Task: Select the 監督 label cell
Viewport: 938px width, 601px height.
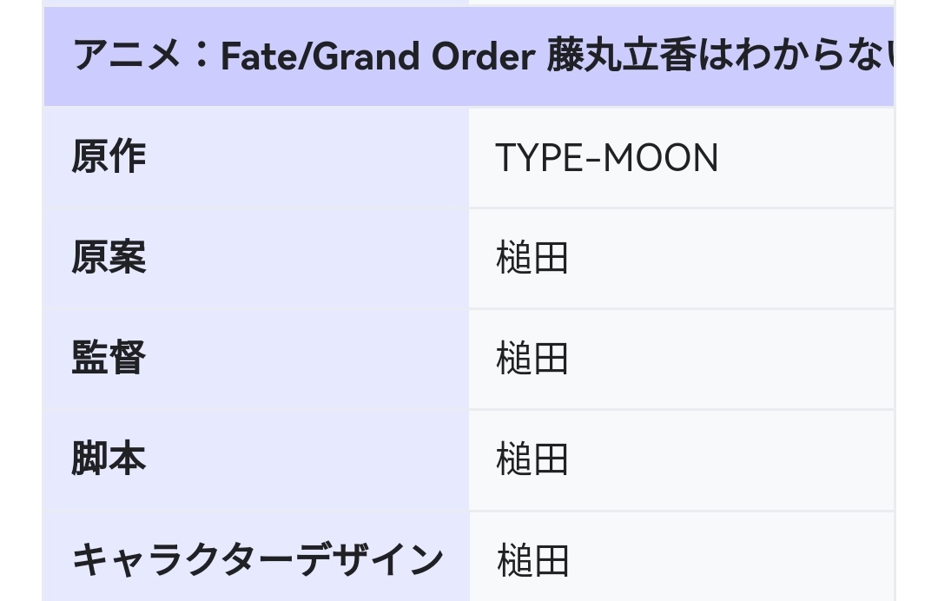Action: click(256, 359)
